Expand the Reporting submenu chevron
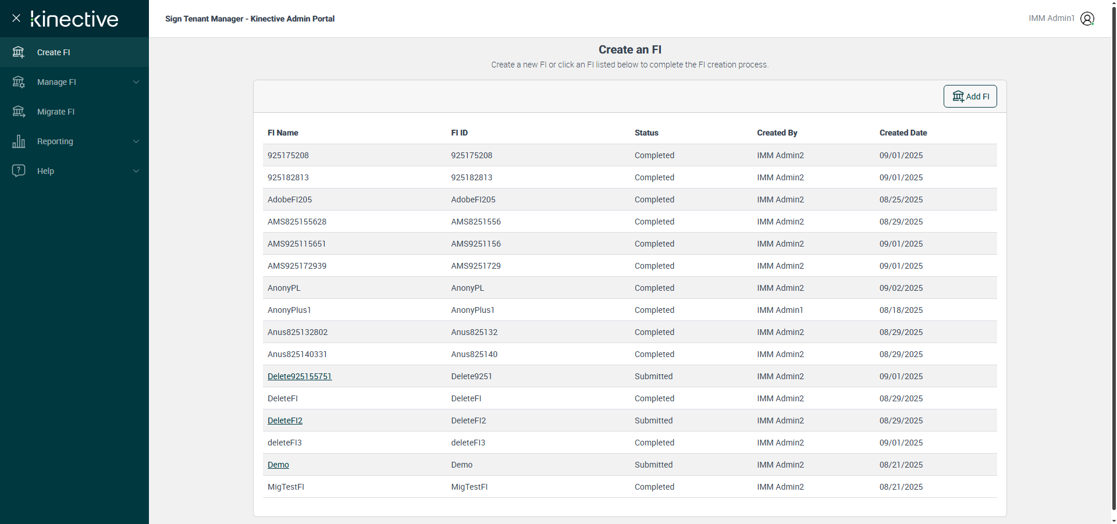1117x524 pixels. click(x=136, y=141)
